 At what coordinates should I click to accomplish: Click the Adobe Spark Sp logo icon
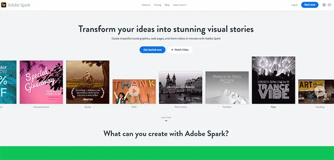tap(4, 5)
